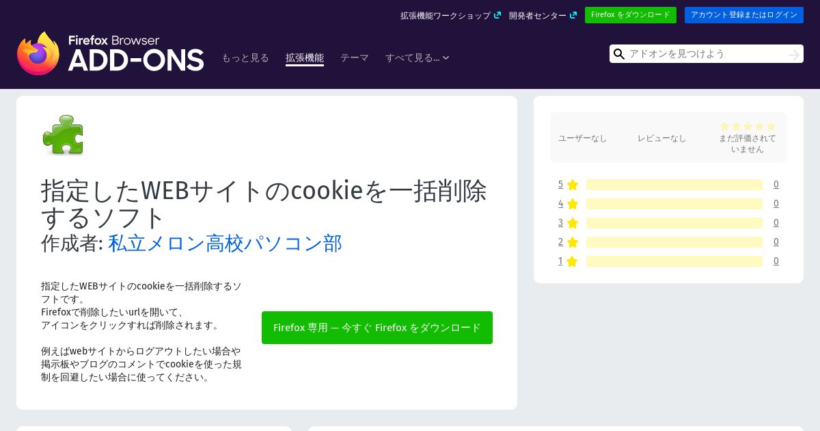The height and width of the screenshot is (431, 820).
Task: Submit search with the arrow icon
Action: tap(793, 54)
